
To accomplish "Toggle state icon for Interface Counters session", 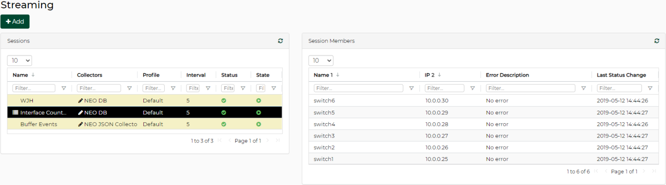I will click(259, 113).
